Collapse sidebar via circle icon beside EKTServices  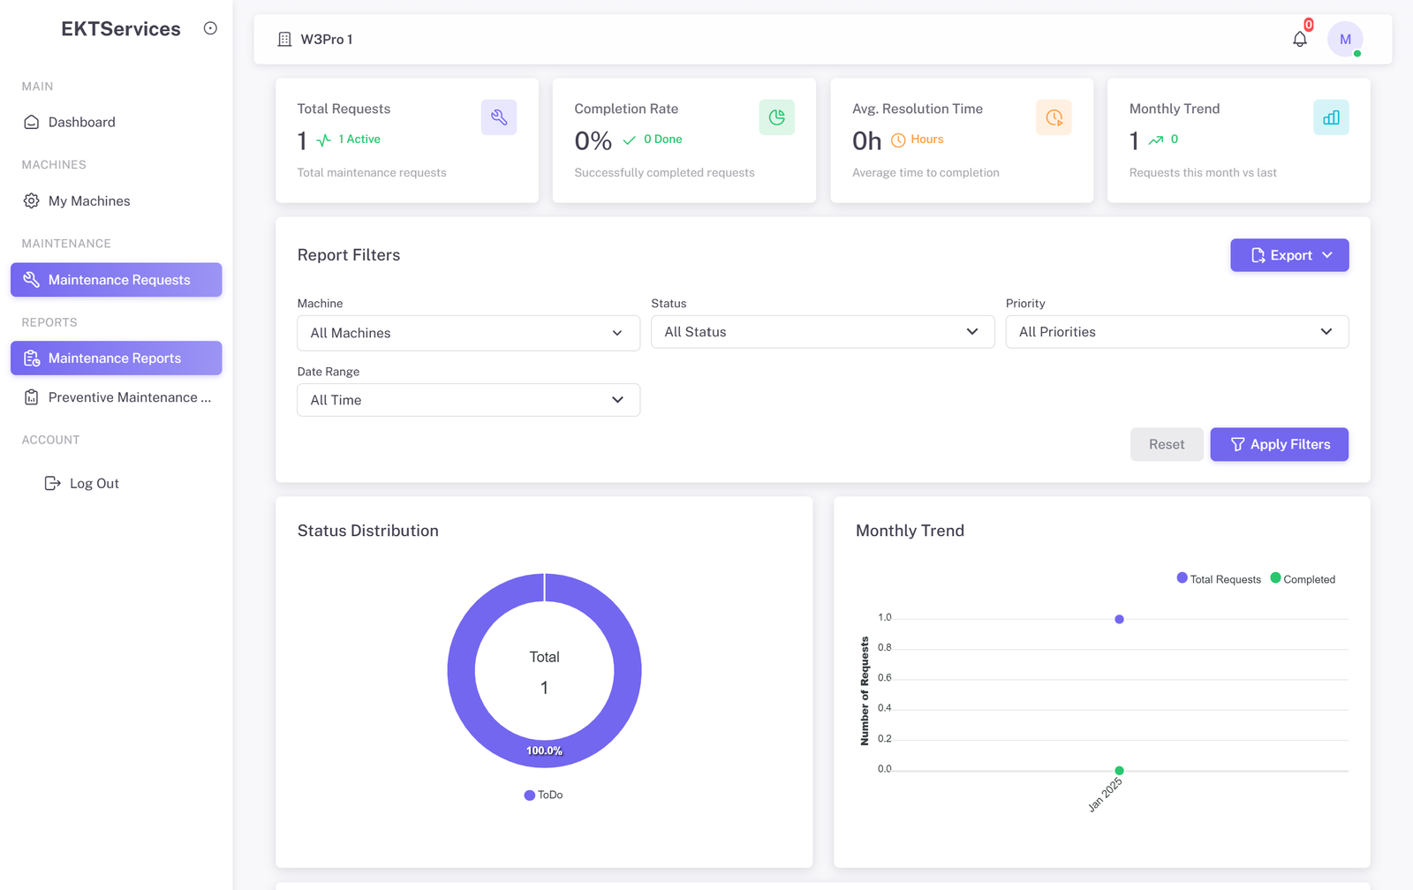pyautogui.click(x=210, y=28)
